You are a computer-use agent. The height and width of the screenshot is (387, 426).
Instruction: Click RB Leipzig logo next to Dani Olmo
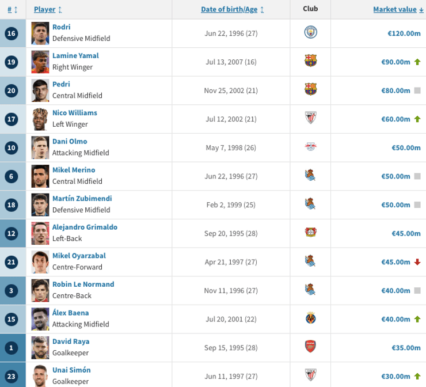point(310,147)
